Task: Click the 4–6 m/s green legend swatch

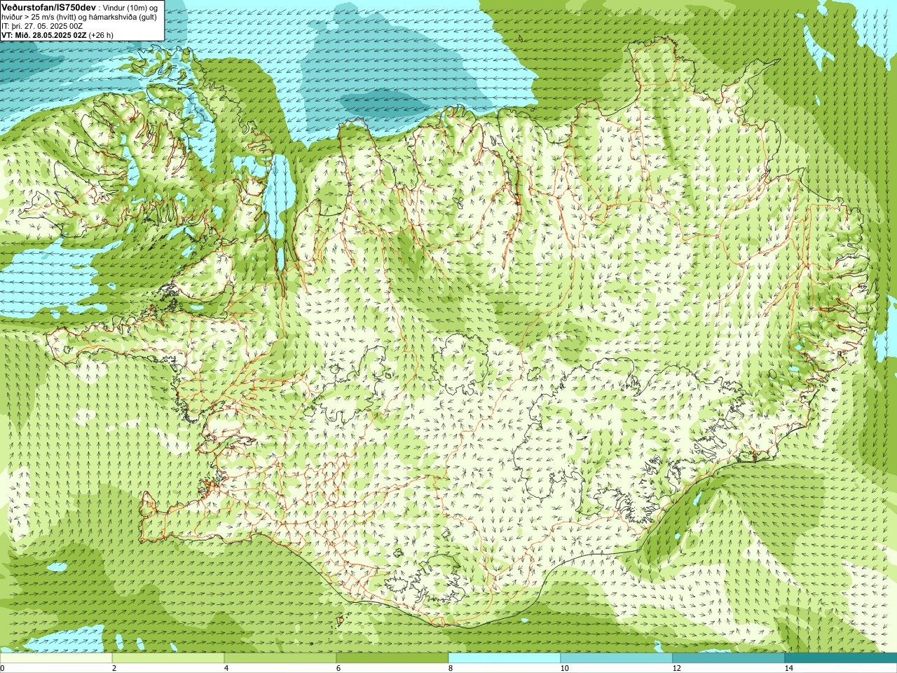Action: pos(280,658)
